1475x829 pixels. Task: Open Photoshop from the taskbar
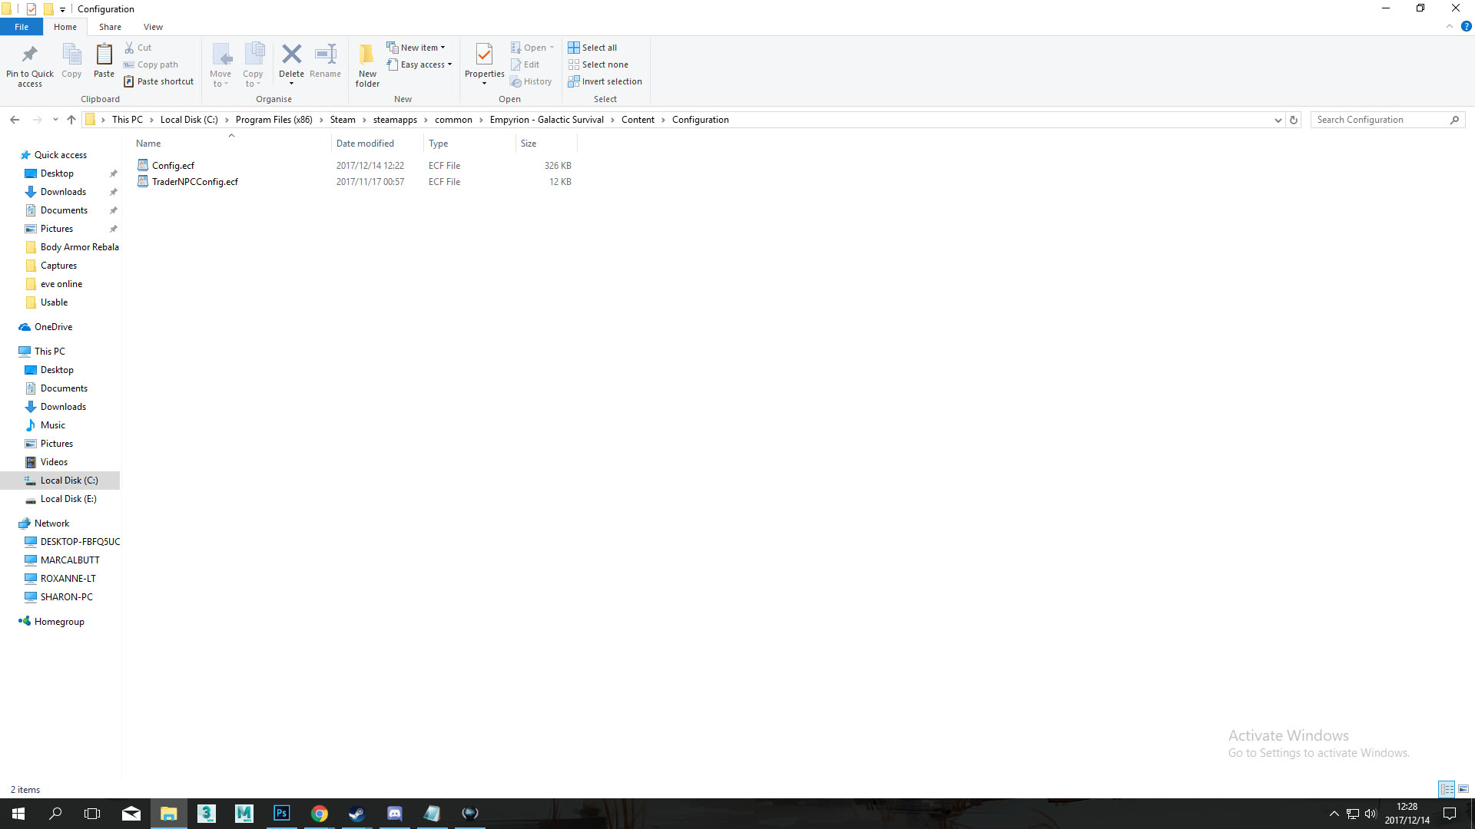tap(282, 814)
